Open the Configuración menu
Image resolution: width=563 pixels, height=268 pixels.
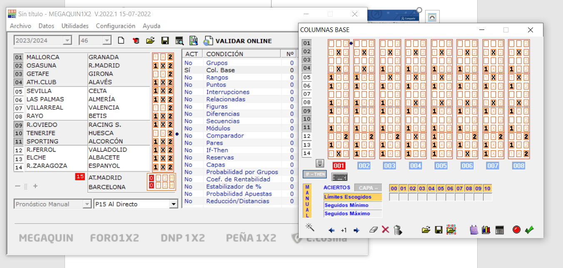coord(115,26)
